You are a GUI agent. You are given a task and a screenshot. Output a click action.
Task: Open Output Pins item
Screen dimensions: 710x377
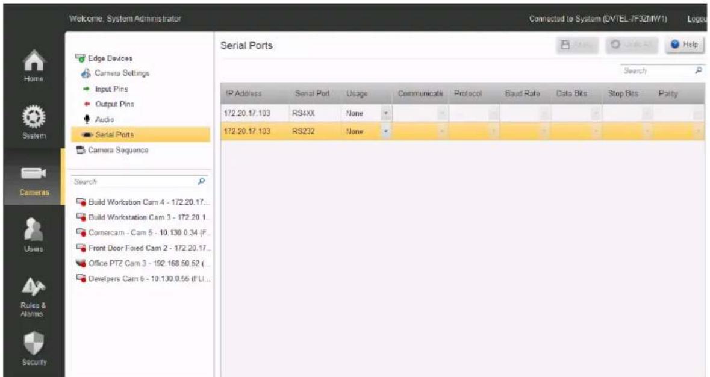pyautogui.click(x=109, y=104)
